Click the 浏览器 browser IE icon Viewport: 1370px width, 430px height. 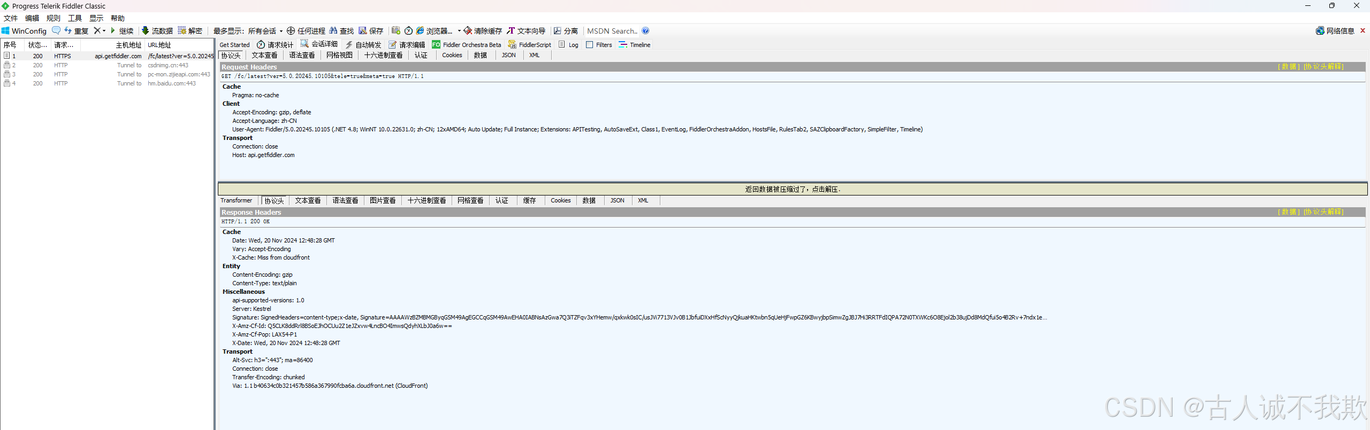click(420, 30)
